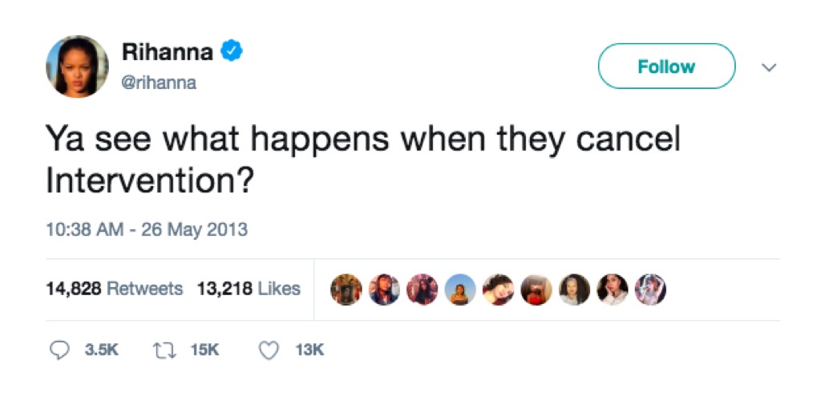Open the last liker avatar in row

(649, 289)
